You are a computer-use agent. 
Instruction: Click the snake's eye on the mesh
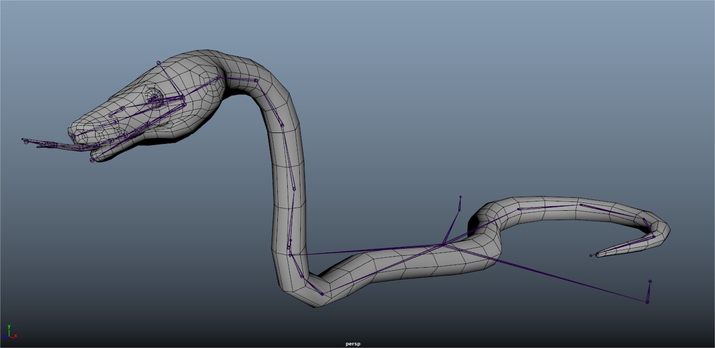coord(154,99)
